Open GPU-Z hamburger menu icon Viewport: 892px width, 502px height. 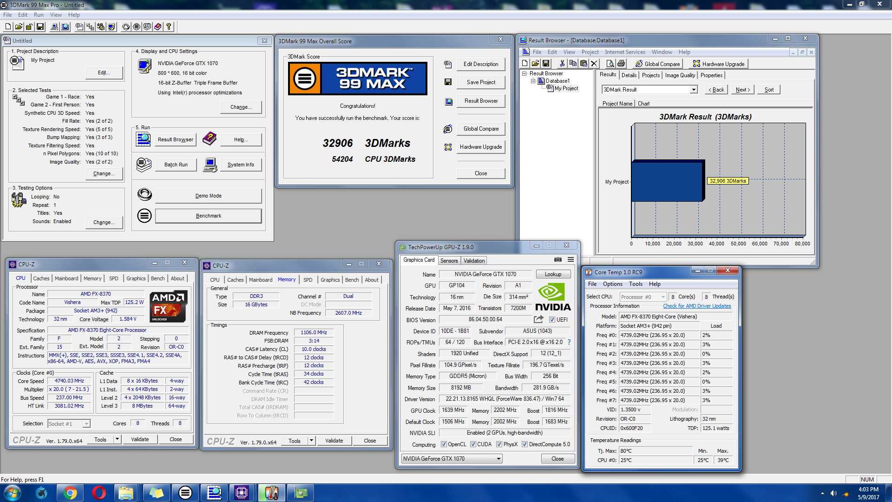point(571,260)
